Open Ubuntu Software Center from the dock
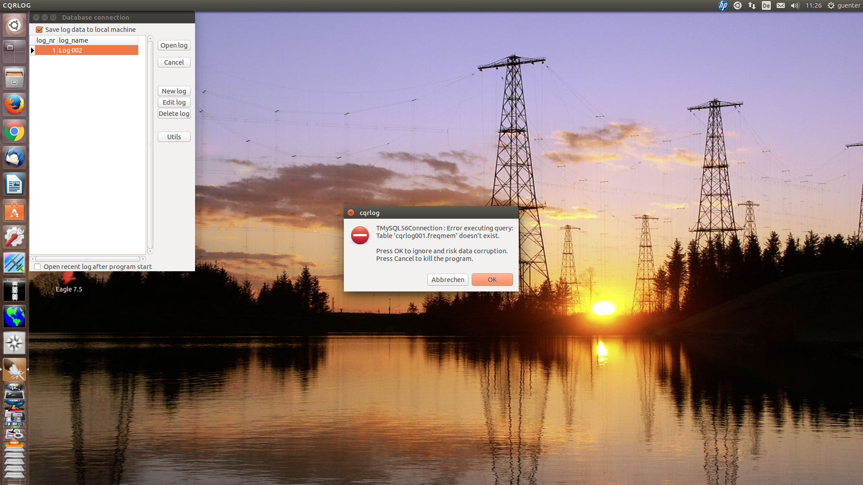The height and width of the screenshot is (485, 863). (14, 211)
